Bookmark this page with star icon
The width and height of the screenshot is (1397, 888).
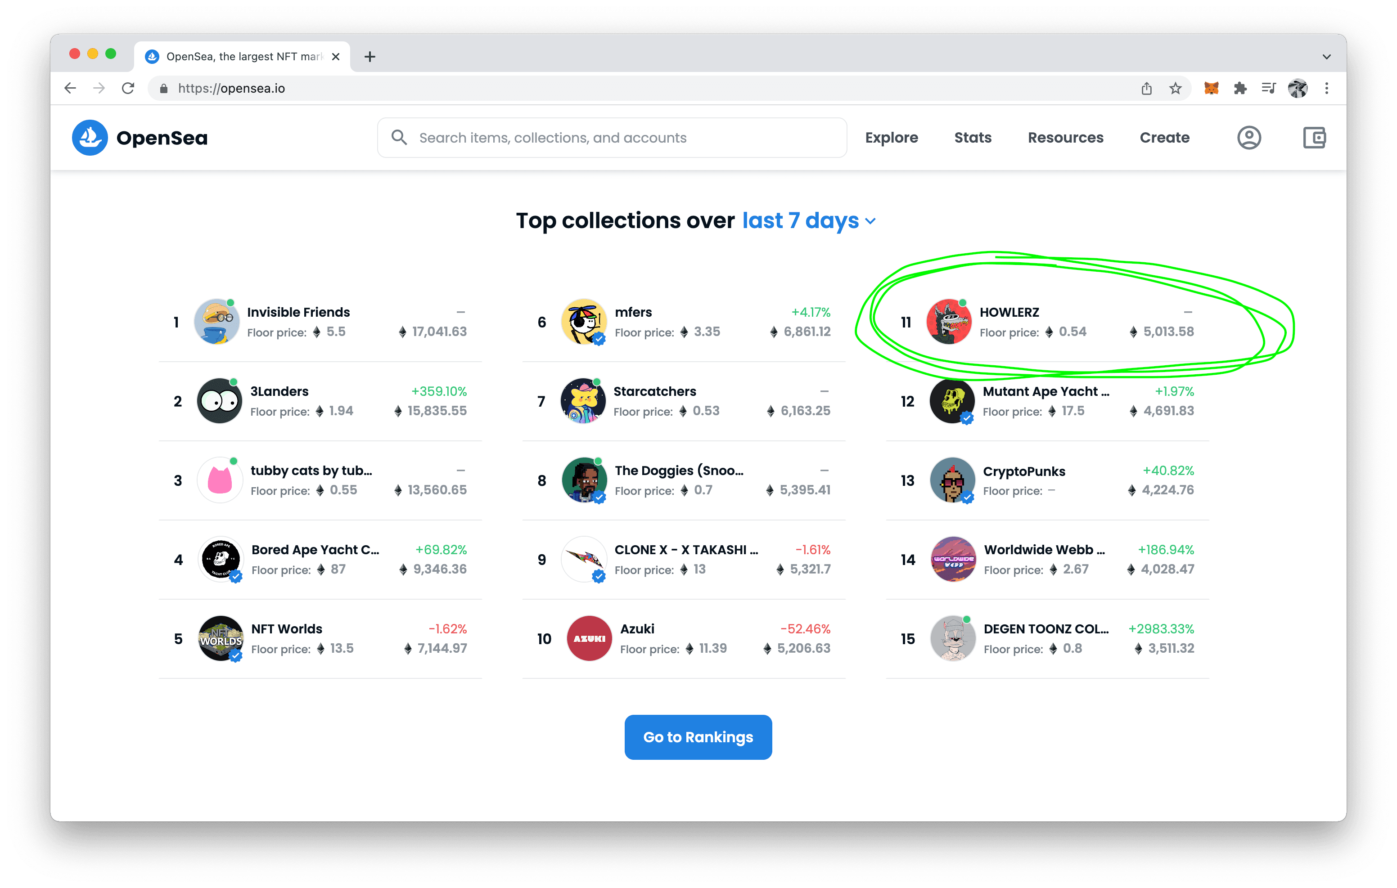coord(1176,88)
